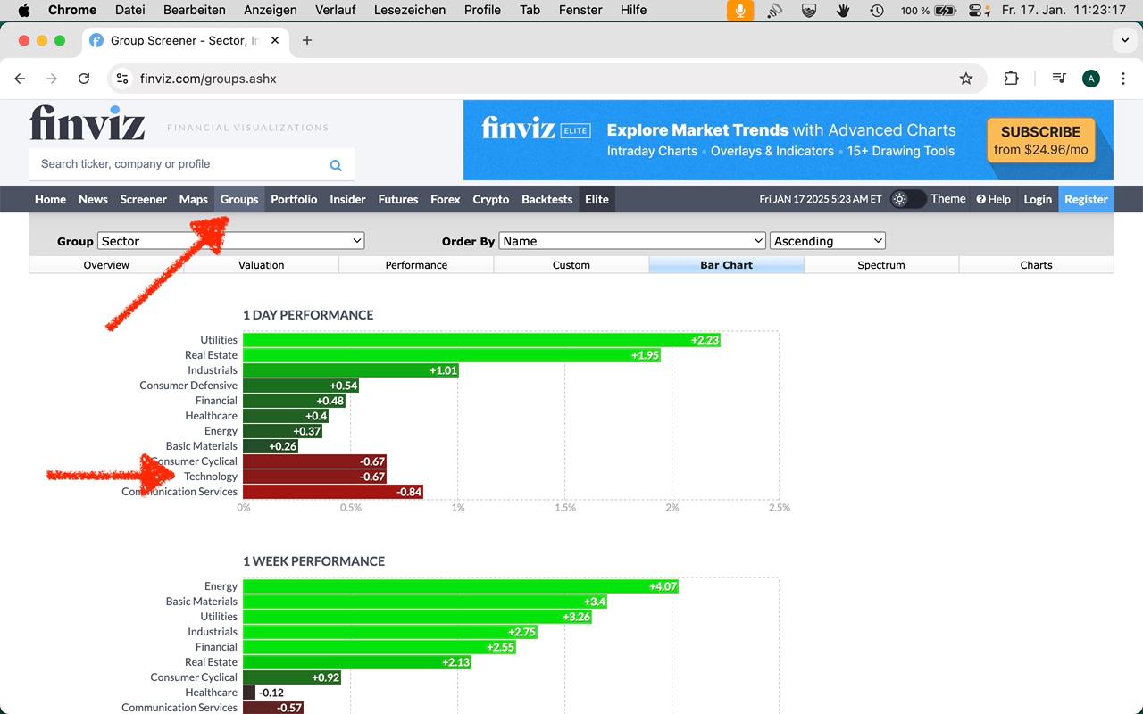Click the finviz logo

[87, 123]
